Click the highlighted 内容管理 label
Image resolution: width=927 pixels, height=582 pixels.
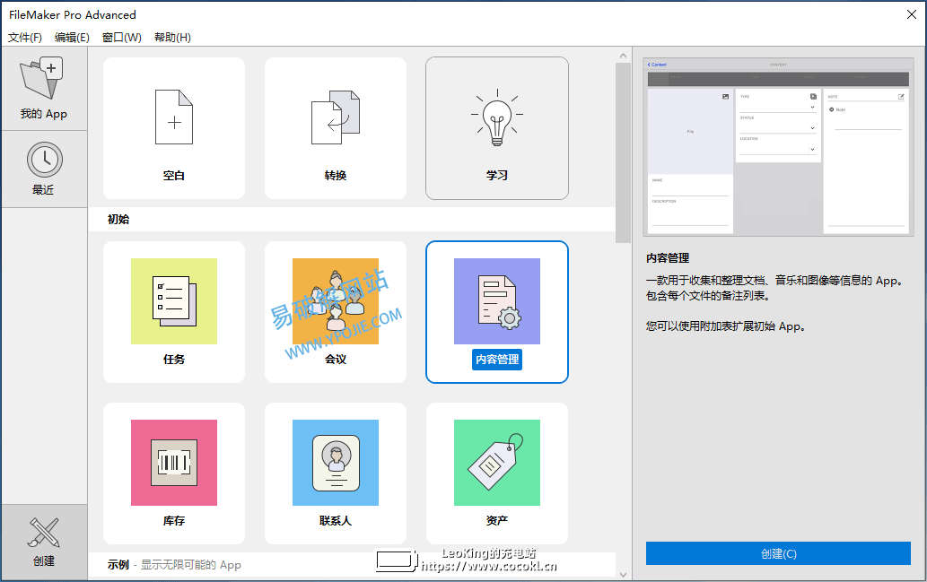coord(497,360)
